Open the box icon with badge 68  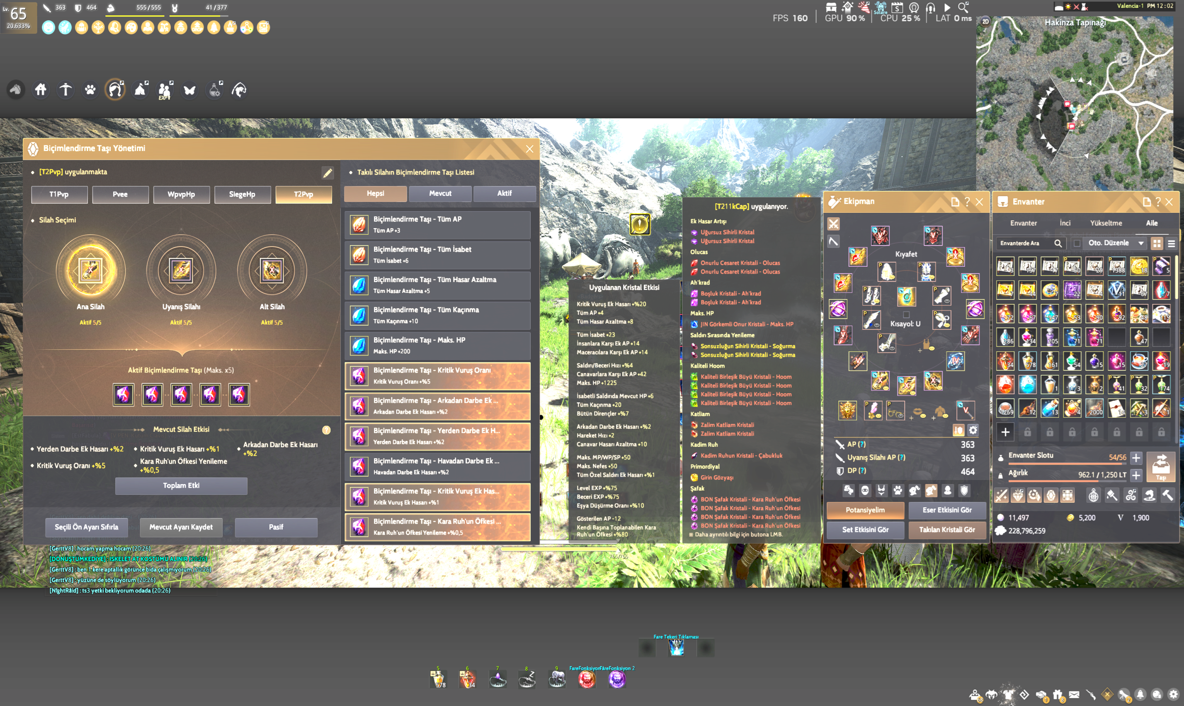pyautogui.click(x=975, y=696)
